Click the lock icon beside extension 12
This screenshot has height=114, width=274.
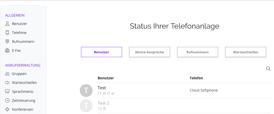click(105, 109)
